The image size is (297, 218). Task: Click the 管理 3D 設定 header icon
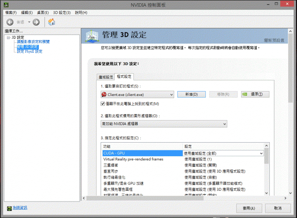click(x=92, y=36)
